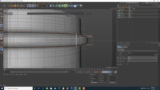Open the Layout dropdown at the top right
Viewport: 160px width, 90px height.
click(151, 3)
